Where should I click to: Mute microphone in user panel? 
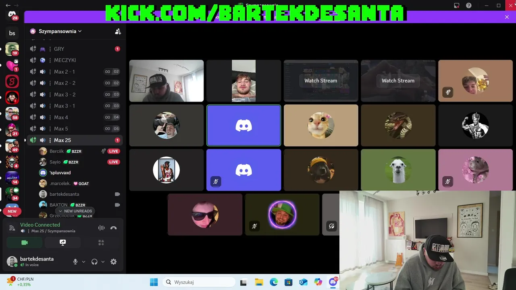(75, 262)
